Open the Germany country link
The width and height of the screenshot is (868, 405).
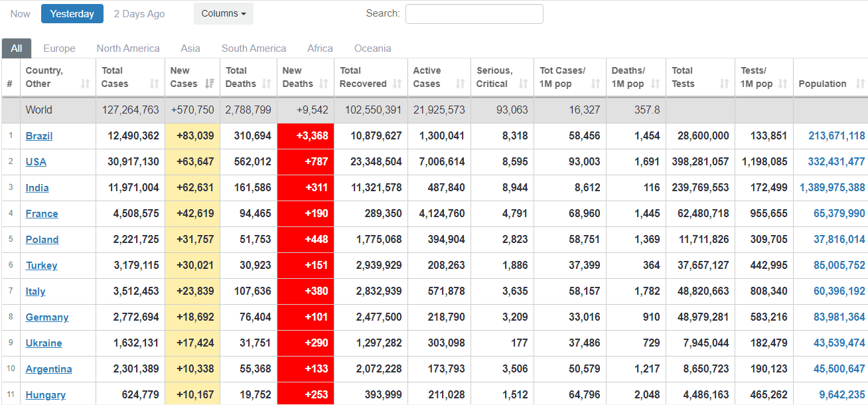47,317
